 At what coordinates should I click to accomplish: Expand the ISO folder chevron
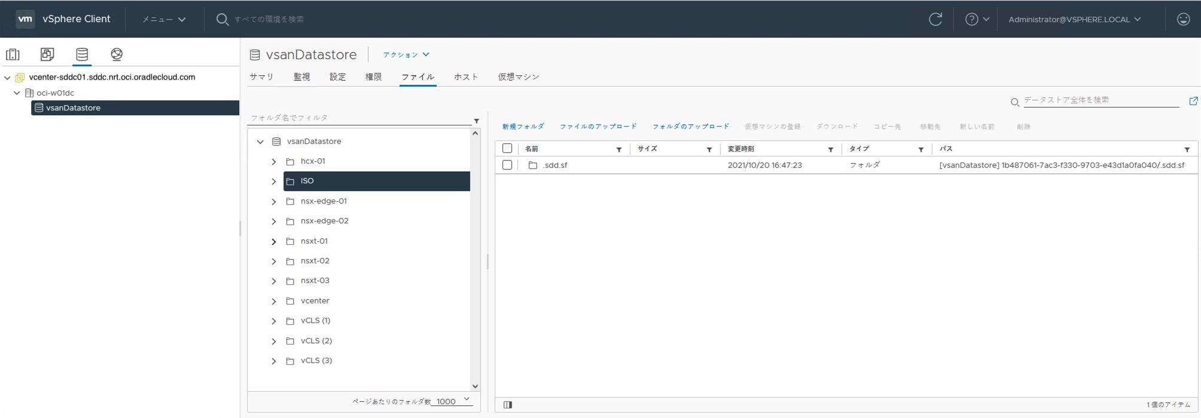pyautogui.click(x=274, y=182)
